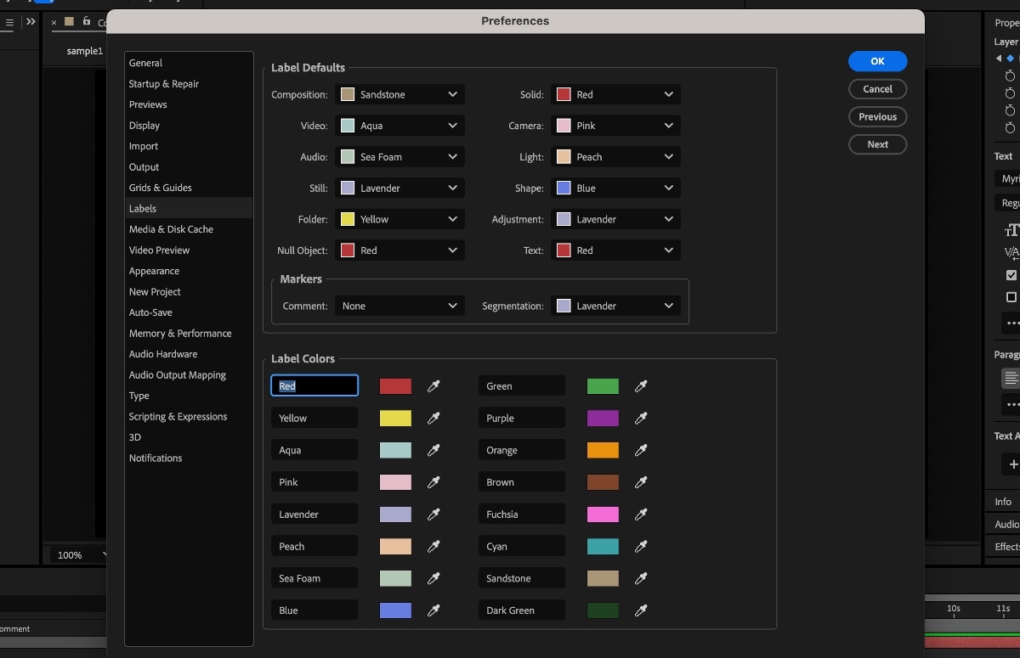Image resolution: width=1020 pixels, height=658 pixels.
Task: Toggle the blue keyframe diamond in Properties panel
Action: [1009, 58]
